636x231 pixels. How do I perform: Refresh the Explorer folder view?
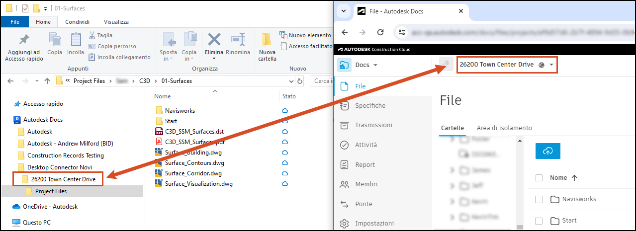pyautogui.click(x=299, y=81)
